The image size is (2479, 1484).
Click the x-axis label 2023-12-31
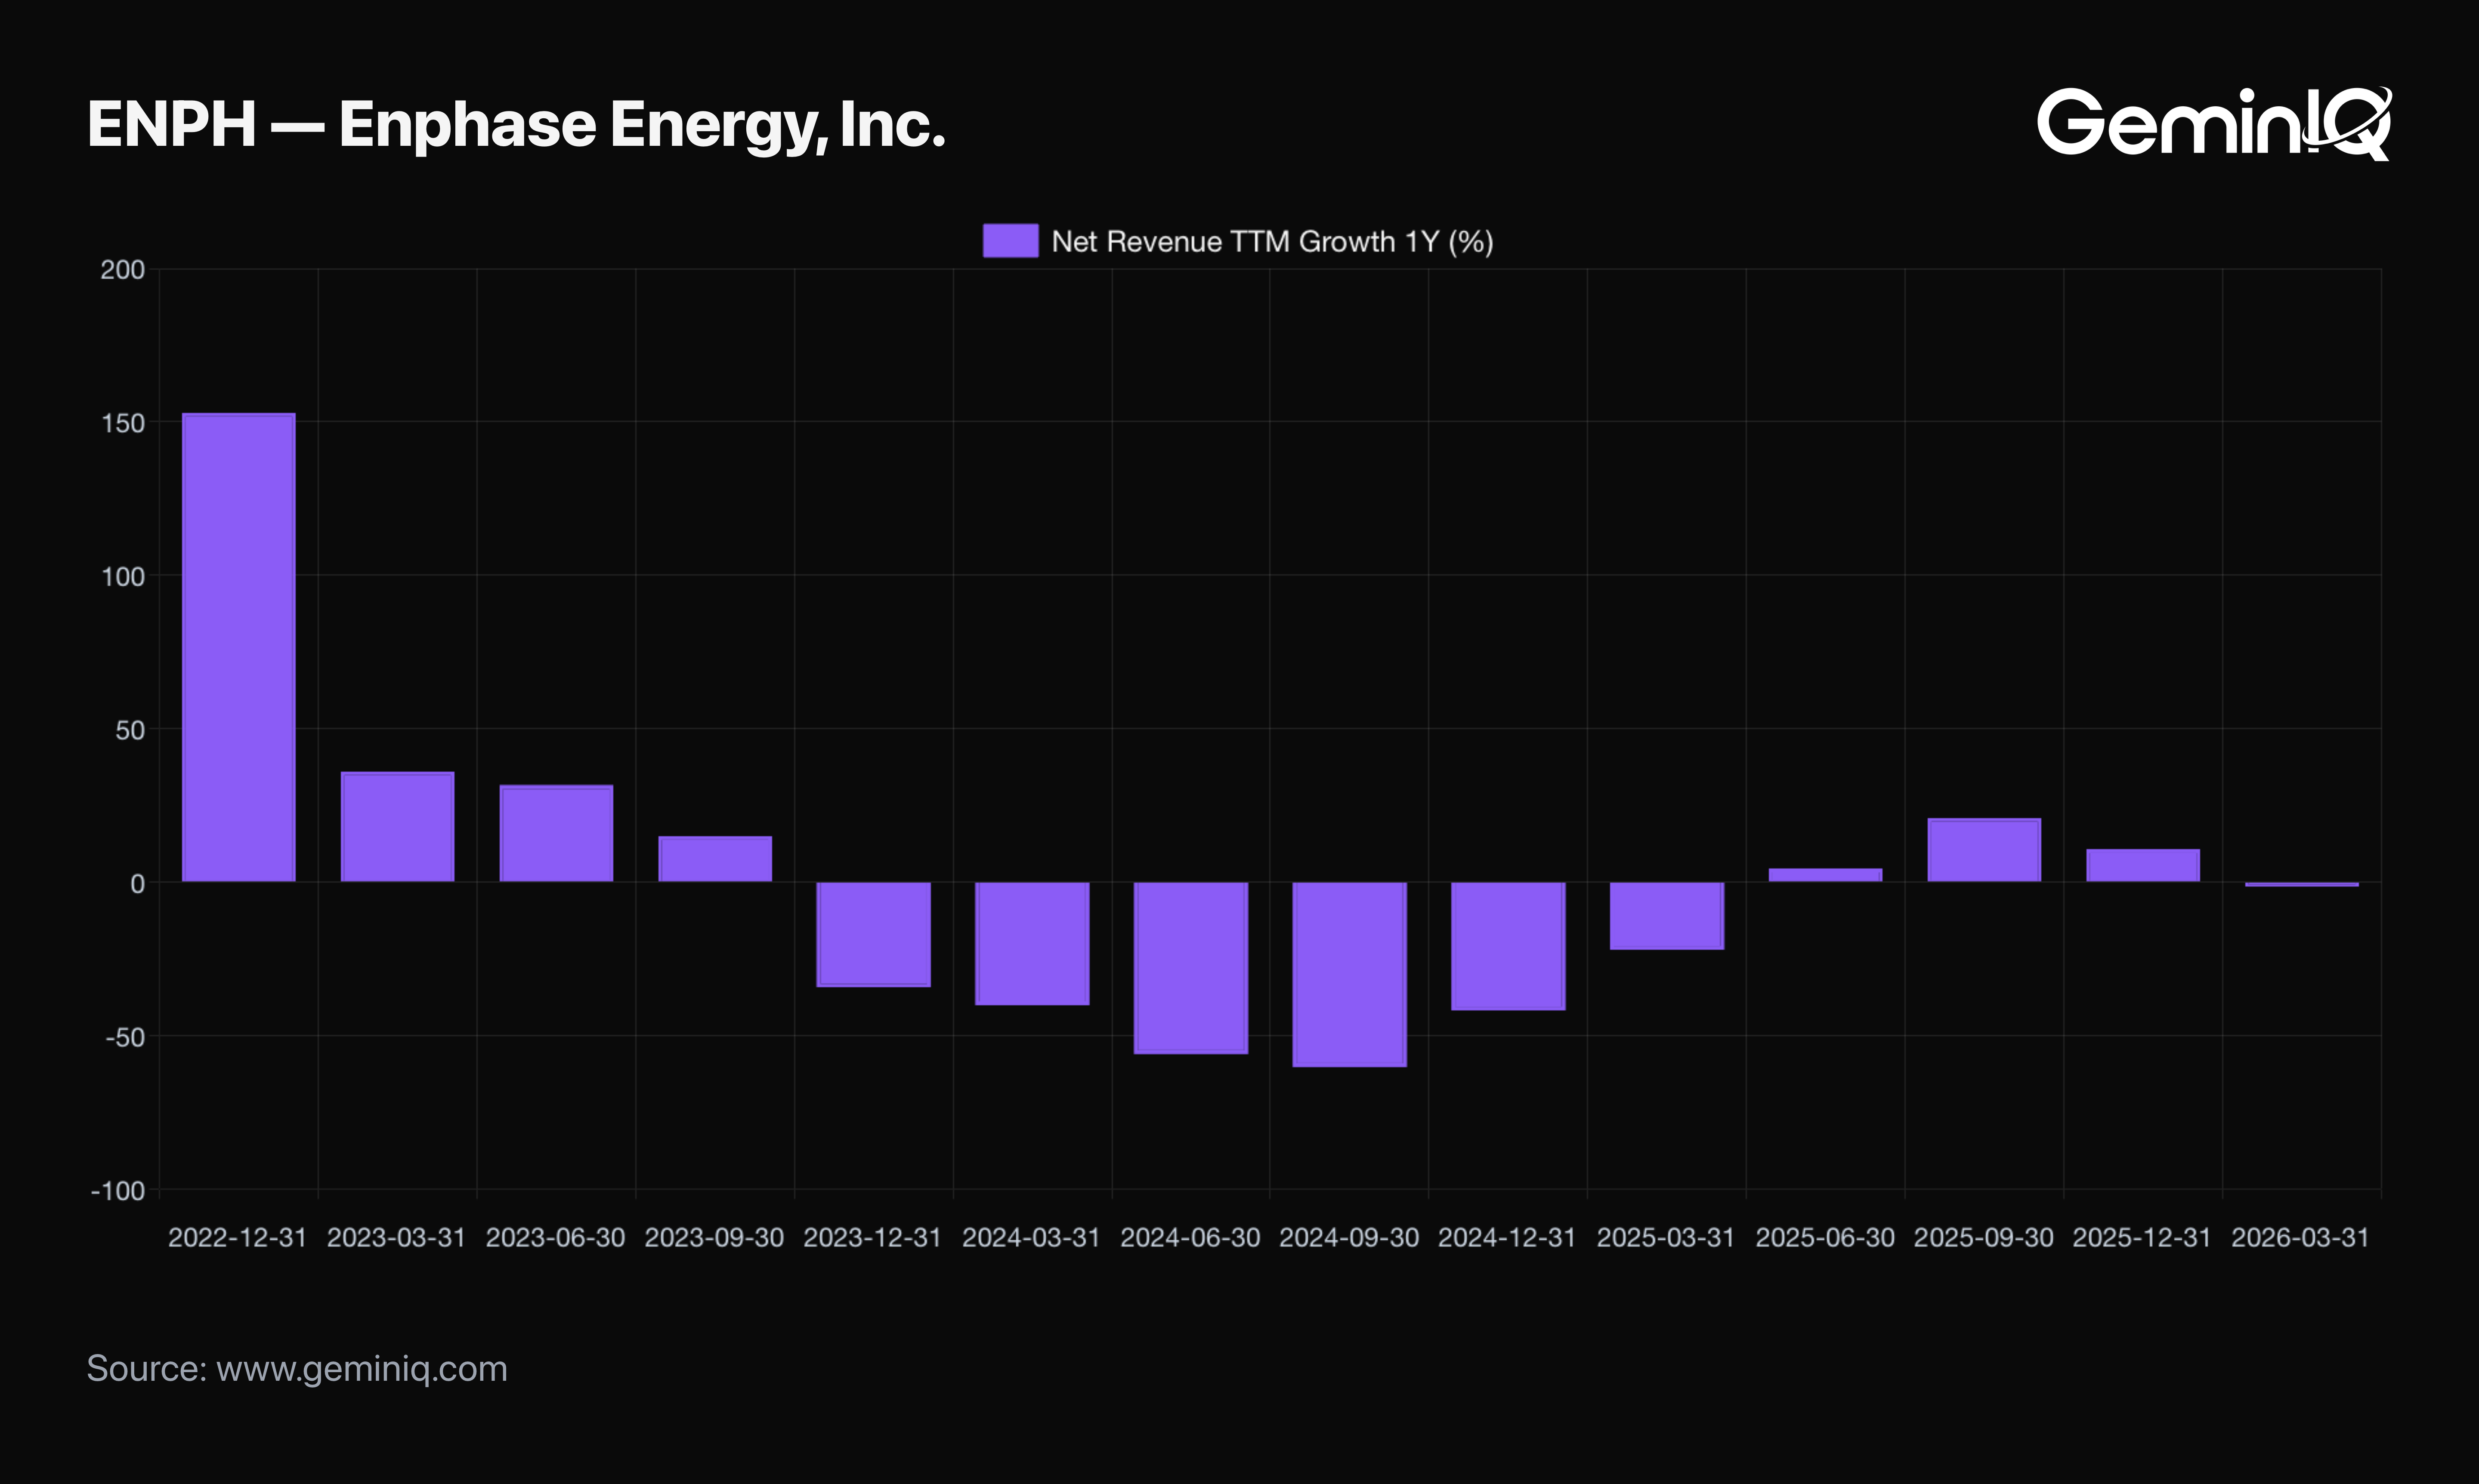873,1238
